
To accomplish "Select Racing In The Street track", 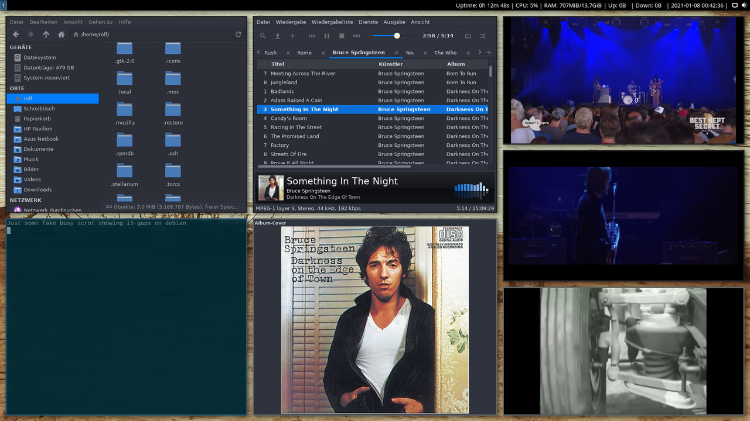I will tap(372, 127).
